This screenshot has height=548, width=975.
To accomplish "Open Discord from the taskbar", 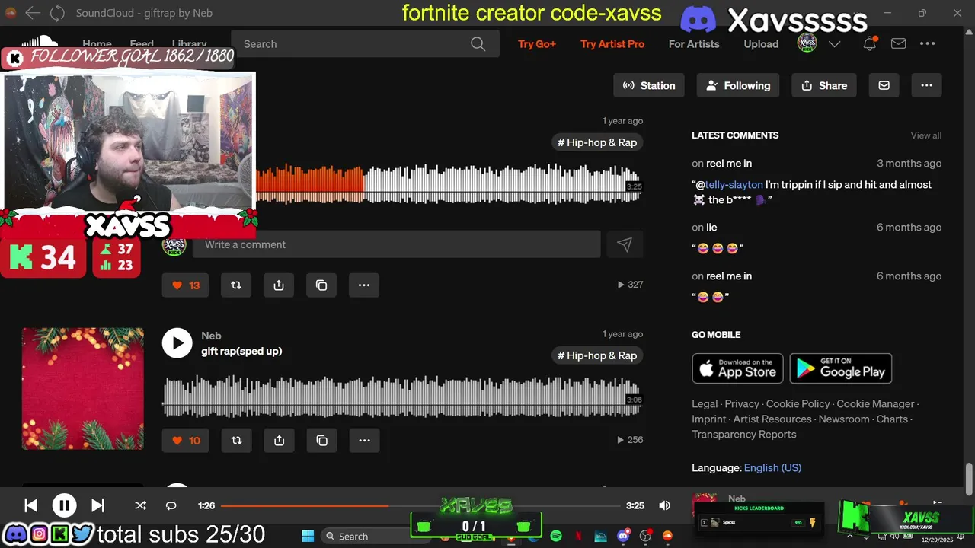I will click(x=623, y=536).
